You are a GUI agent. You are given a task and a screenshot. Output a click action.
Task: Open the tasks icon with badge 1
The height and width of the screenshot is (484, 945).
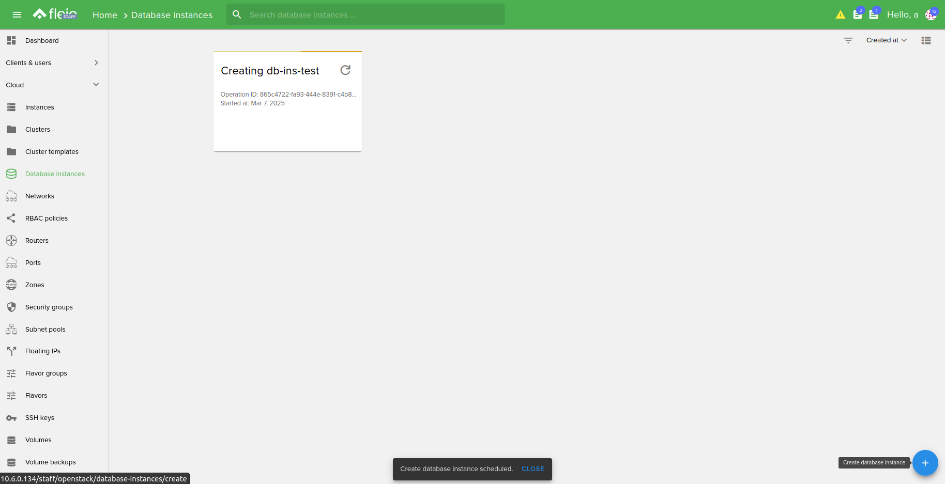point(873,15)
